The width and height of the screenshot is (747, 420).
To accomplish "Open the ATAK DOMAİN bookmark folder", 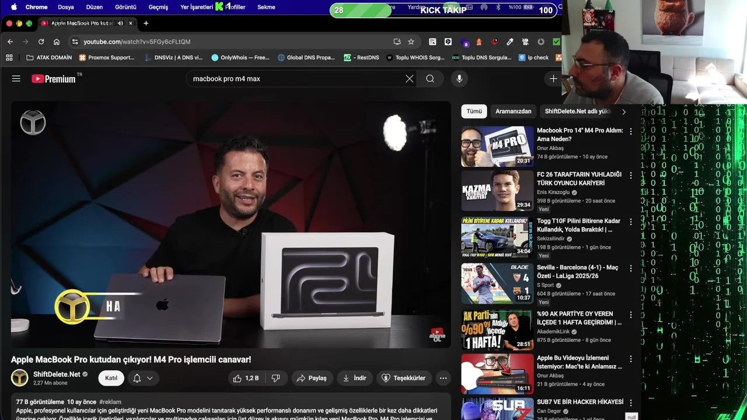I will (x=49, y=58).
